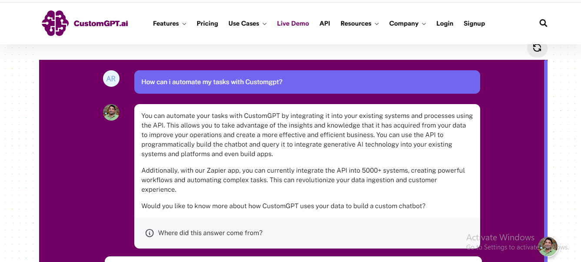
Task: Click the chat input box at bottom
Action: [x=293, y=259]
